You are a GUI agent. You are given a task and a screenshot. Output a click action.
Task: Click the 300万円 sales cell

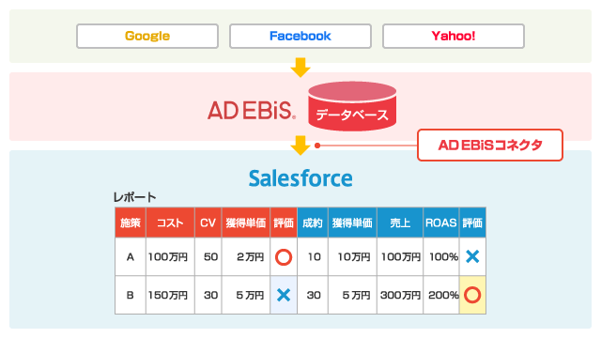pos(400,295)
